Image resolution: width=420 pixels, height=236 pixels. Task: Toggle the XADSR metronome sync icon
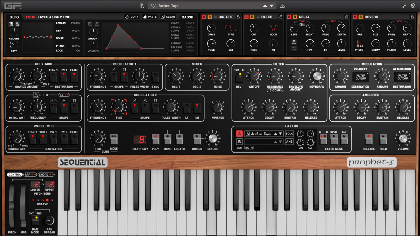tap(97, 24)
